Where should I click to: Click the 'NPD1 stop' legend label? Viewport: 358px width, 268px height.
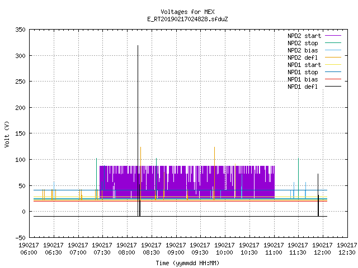303,72
